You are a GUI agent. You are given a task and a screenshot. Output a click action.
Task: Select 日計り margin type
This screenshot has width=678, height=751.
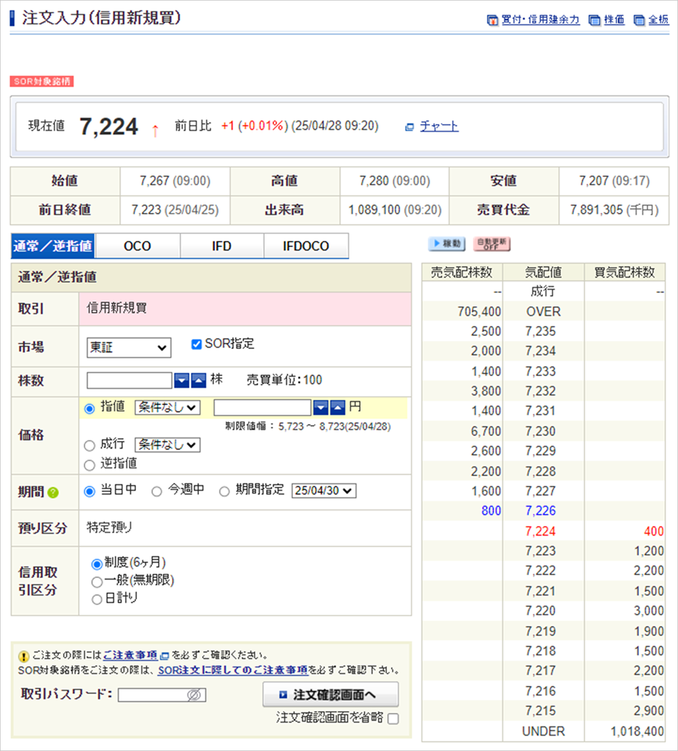(97, 599)
